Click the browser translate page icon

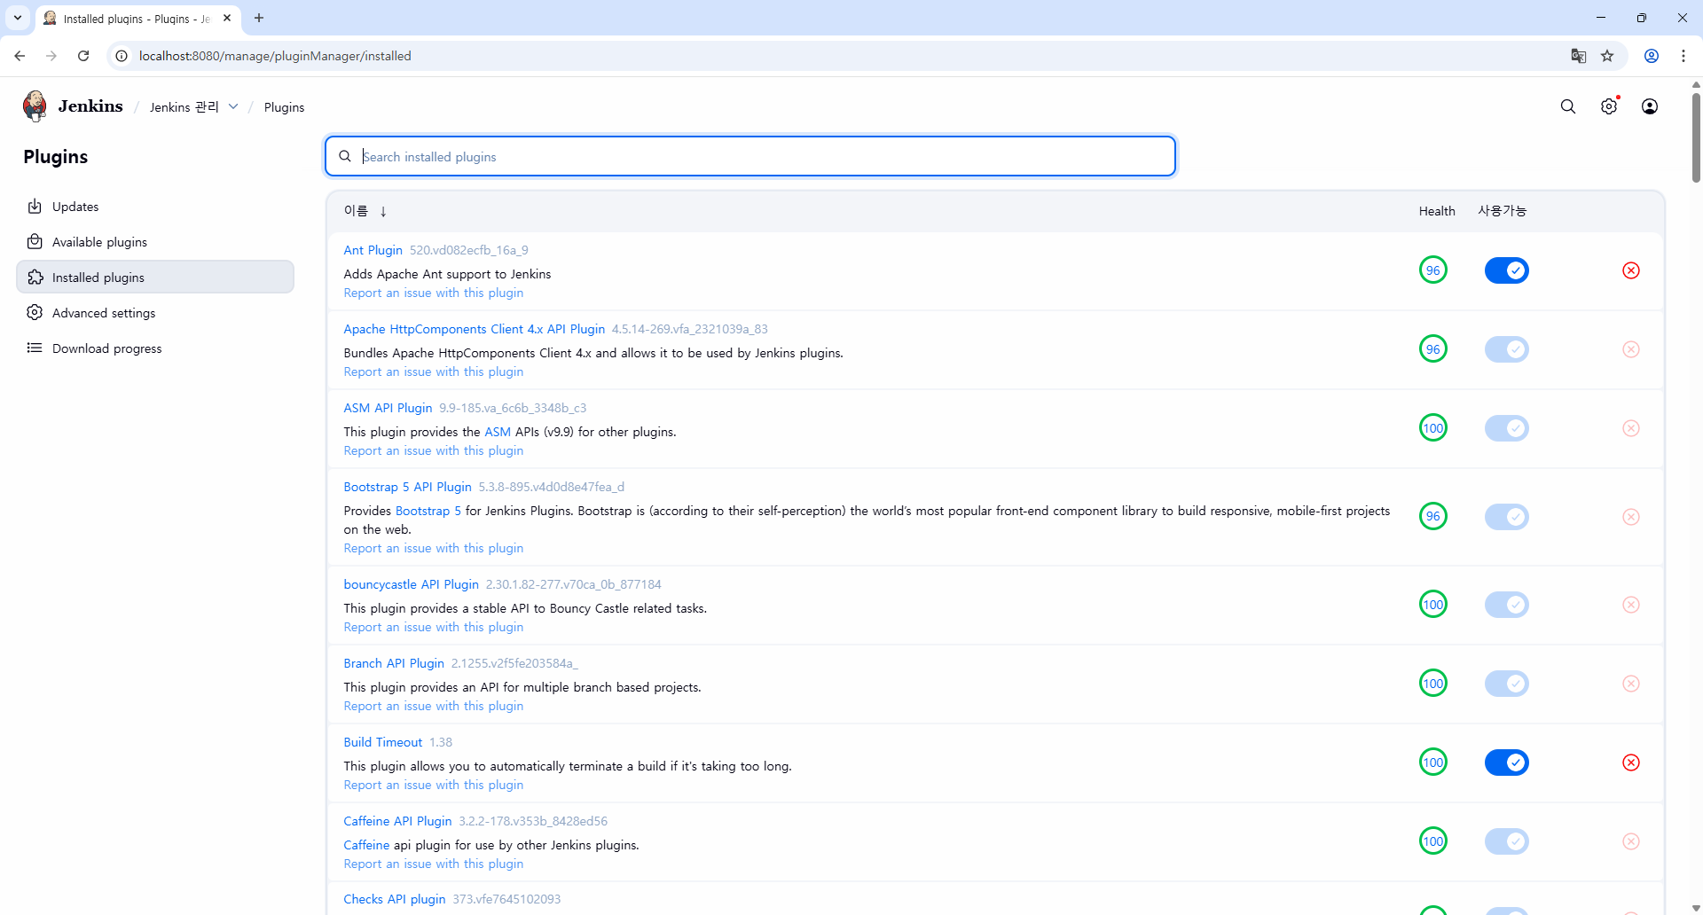[1579, 56]
